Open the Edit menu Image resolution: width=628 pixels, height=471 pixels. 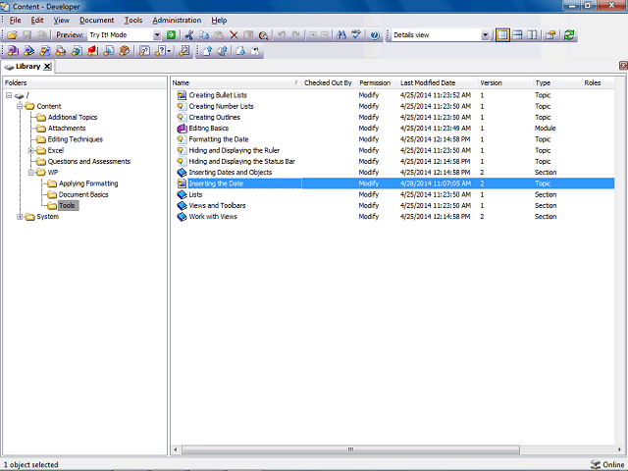click(37, 20)
